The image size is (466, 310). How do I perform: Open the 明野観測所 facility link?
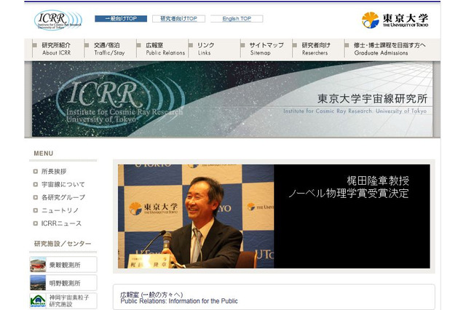63,282
